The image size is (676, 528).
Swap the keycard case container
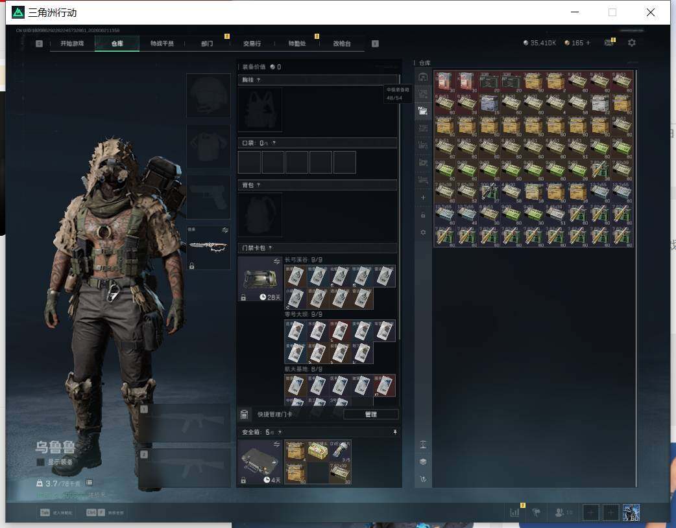[x=276, y=262]
